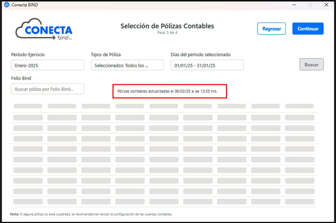Go back with the Regresar button
Viewport: 336px width, 223px height.
tap(271, 29)
